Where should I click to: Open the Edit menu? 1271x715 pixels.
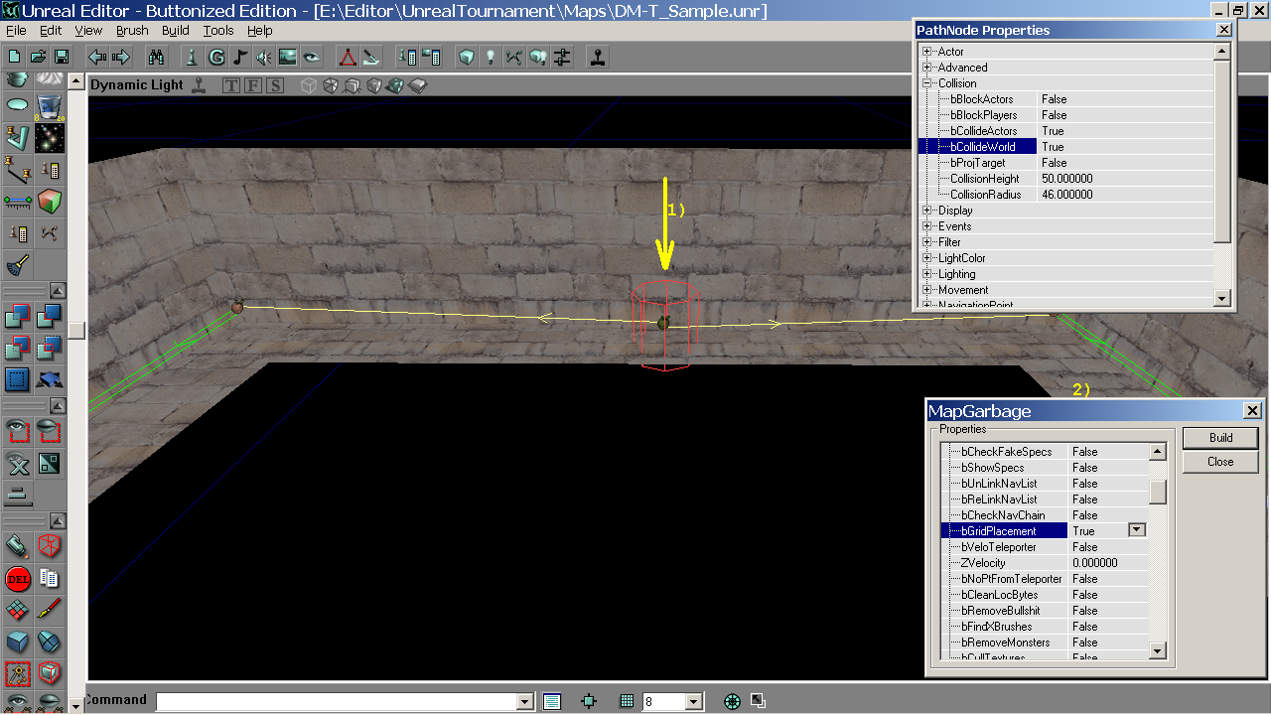point(50,31)
